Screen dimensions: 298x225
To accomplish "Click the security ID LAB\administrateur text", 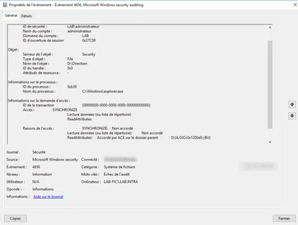I will point(83,26).
